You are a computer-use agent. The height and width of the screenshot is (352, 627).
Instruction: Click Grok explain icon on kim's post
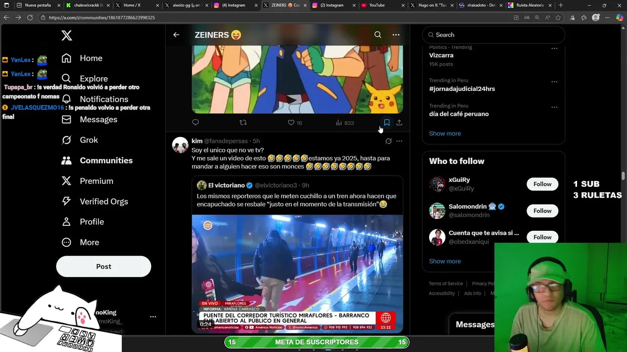point(388,141)
